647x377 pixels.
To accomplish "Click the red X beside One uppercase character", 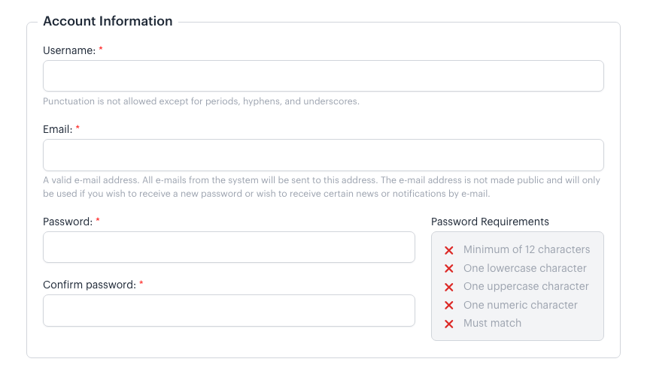I will (x=449, y=287).
